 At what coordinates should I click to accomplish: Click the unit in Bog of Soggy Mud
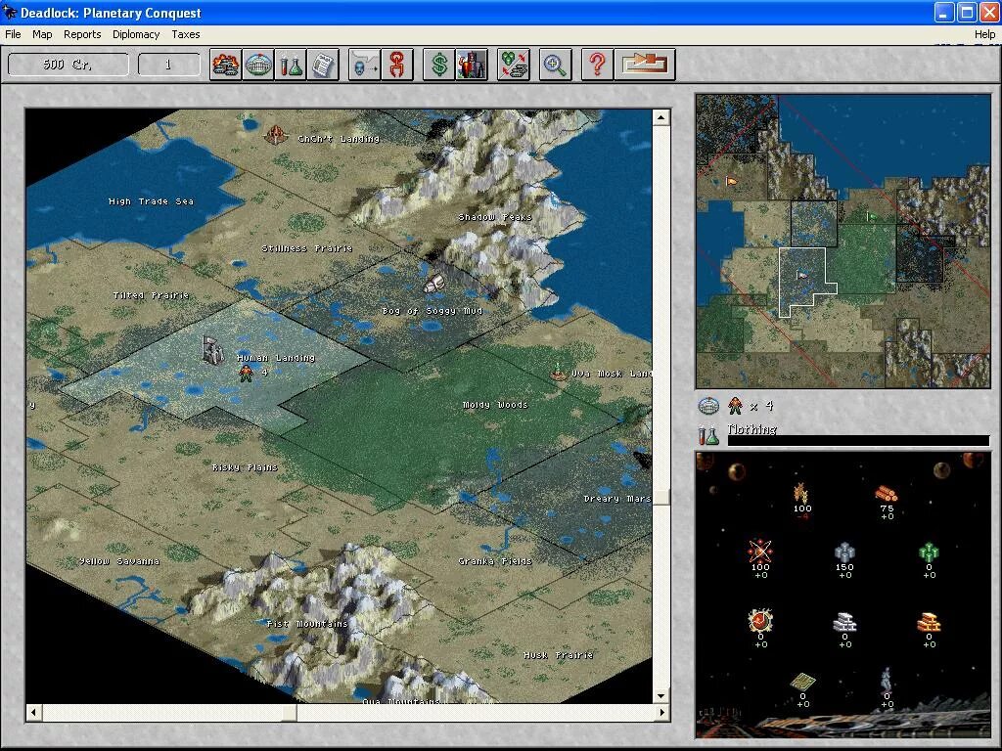(433, 283)
